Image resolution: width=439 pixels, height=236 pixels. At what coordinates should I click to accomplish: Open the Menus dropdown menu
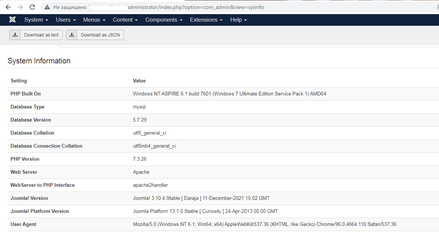[x=94, y=20]
